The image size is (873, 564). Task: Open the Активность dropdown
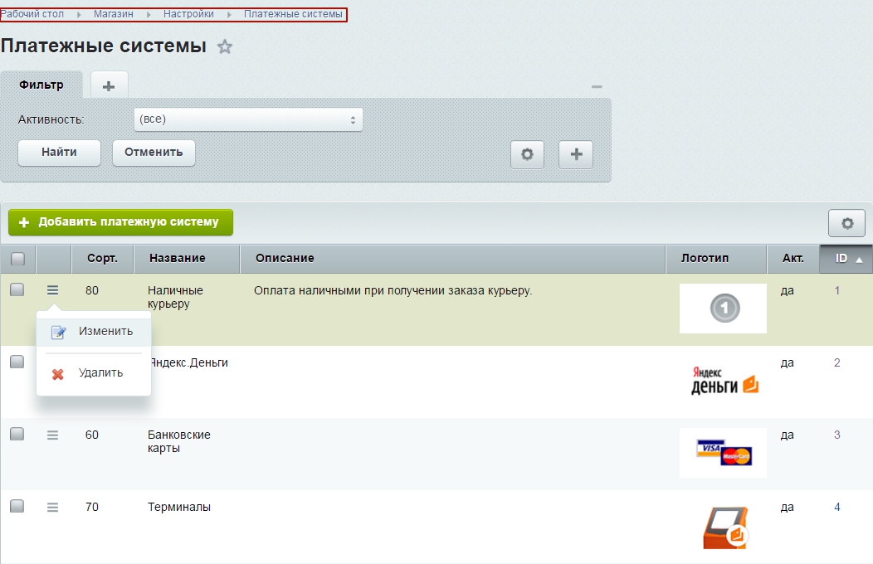point(248,119)
